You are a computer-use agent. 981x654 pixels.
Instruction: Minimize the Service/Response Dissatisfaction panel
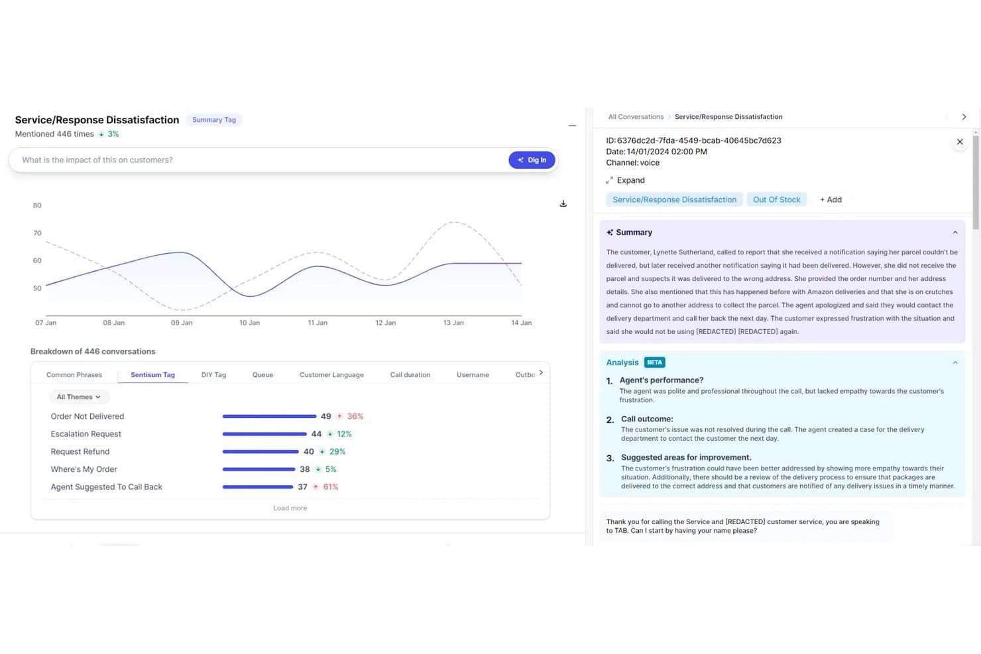(572, 125)
